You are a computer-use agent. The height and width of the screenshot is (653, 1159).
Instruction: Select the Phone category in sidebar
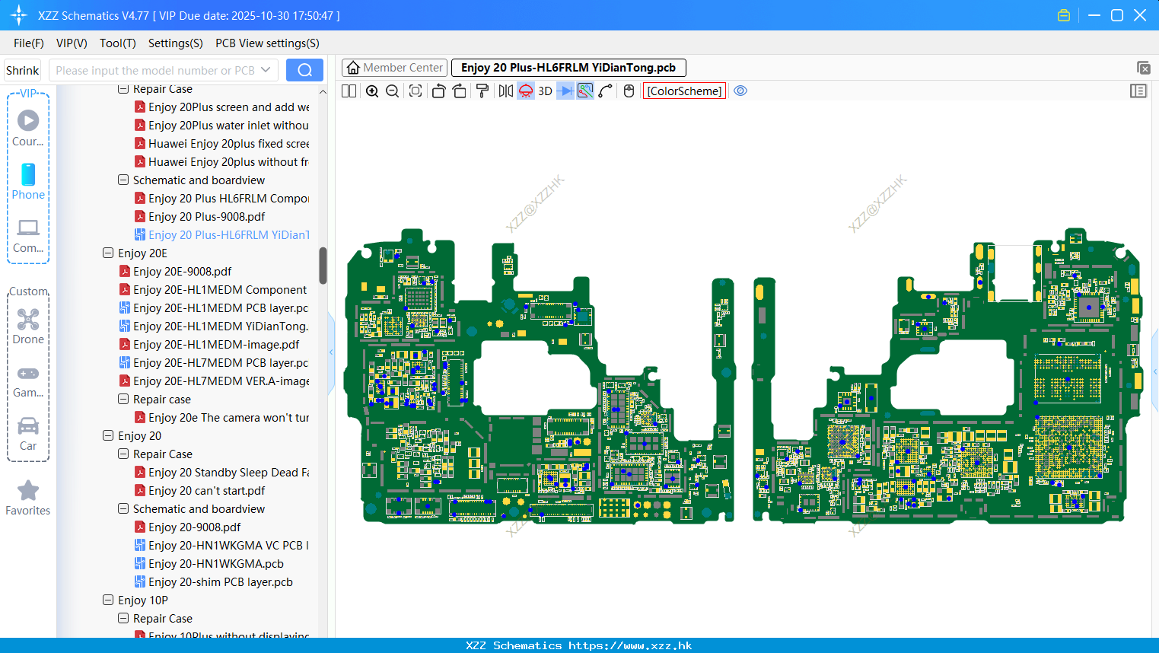point(28,181)
